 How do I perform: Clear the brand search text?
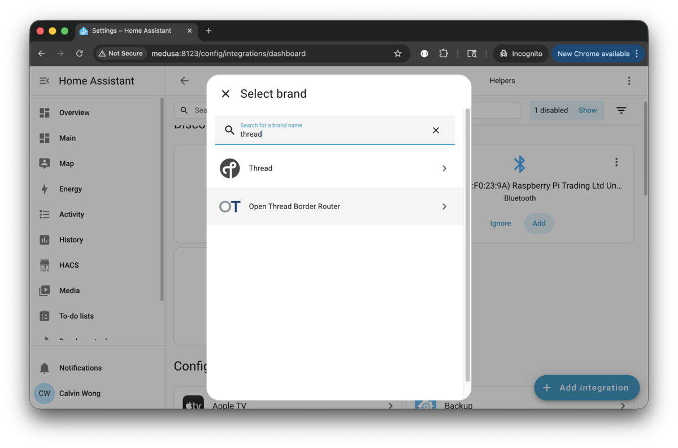coord(436,131)
